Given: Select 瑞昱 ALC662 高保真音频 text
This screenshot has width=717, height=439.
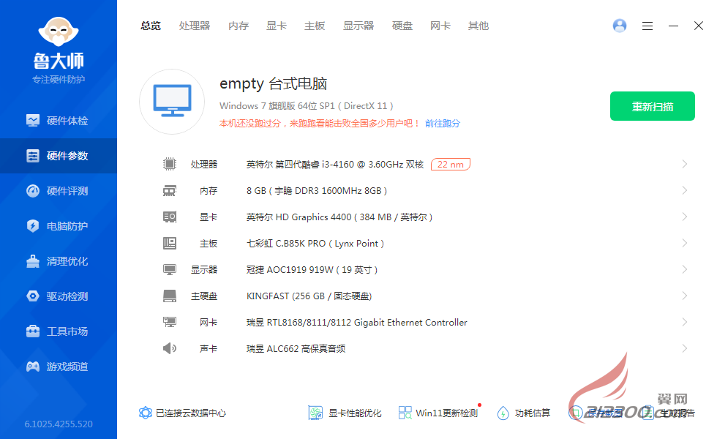Looking at the screenshot, I should tap(296, 349).
